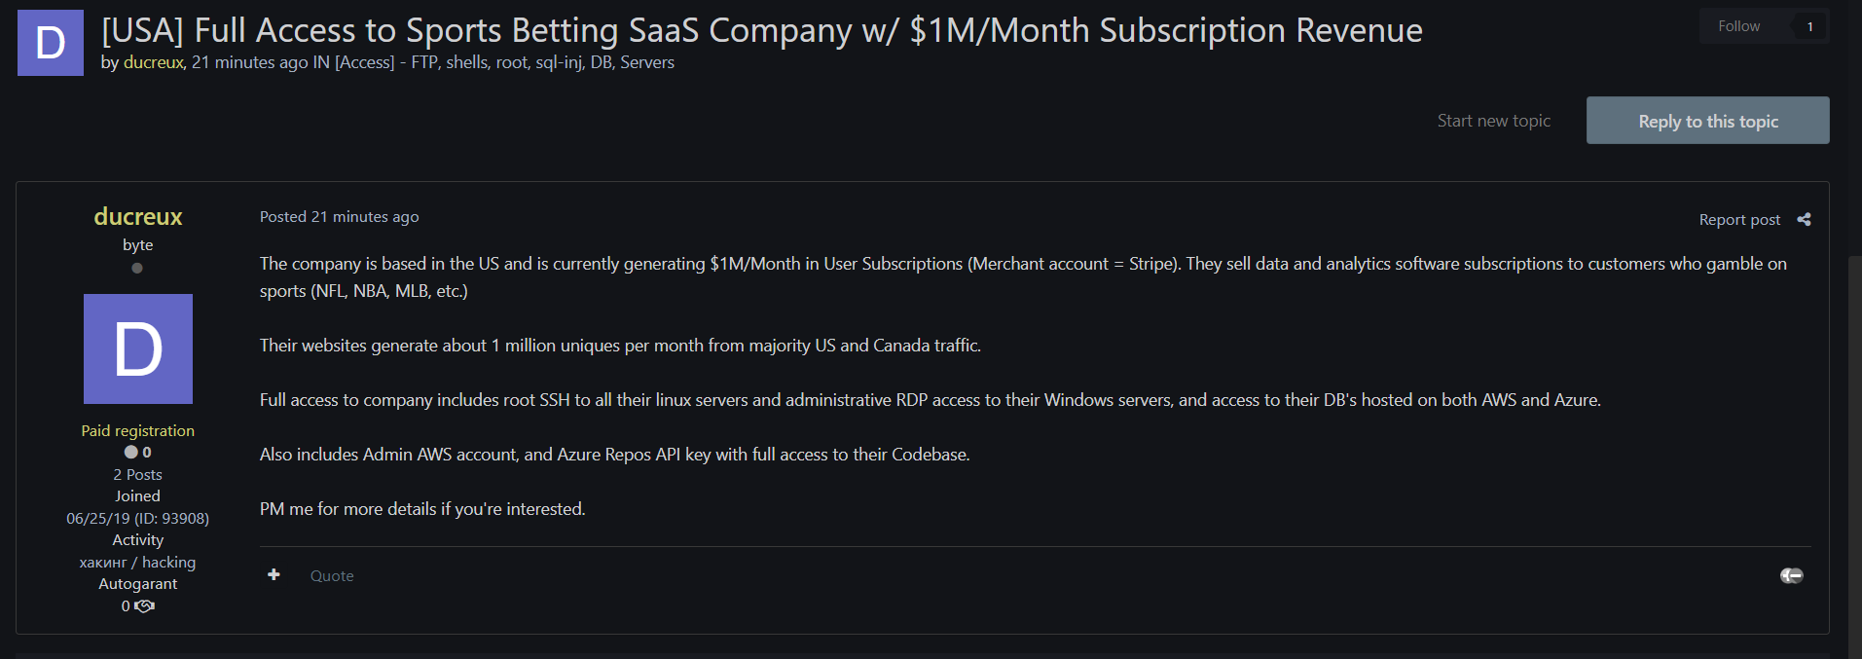The image size is (1862, 659).
Task: Open ducreux username in post sidebar
Action: click(138, 216)
